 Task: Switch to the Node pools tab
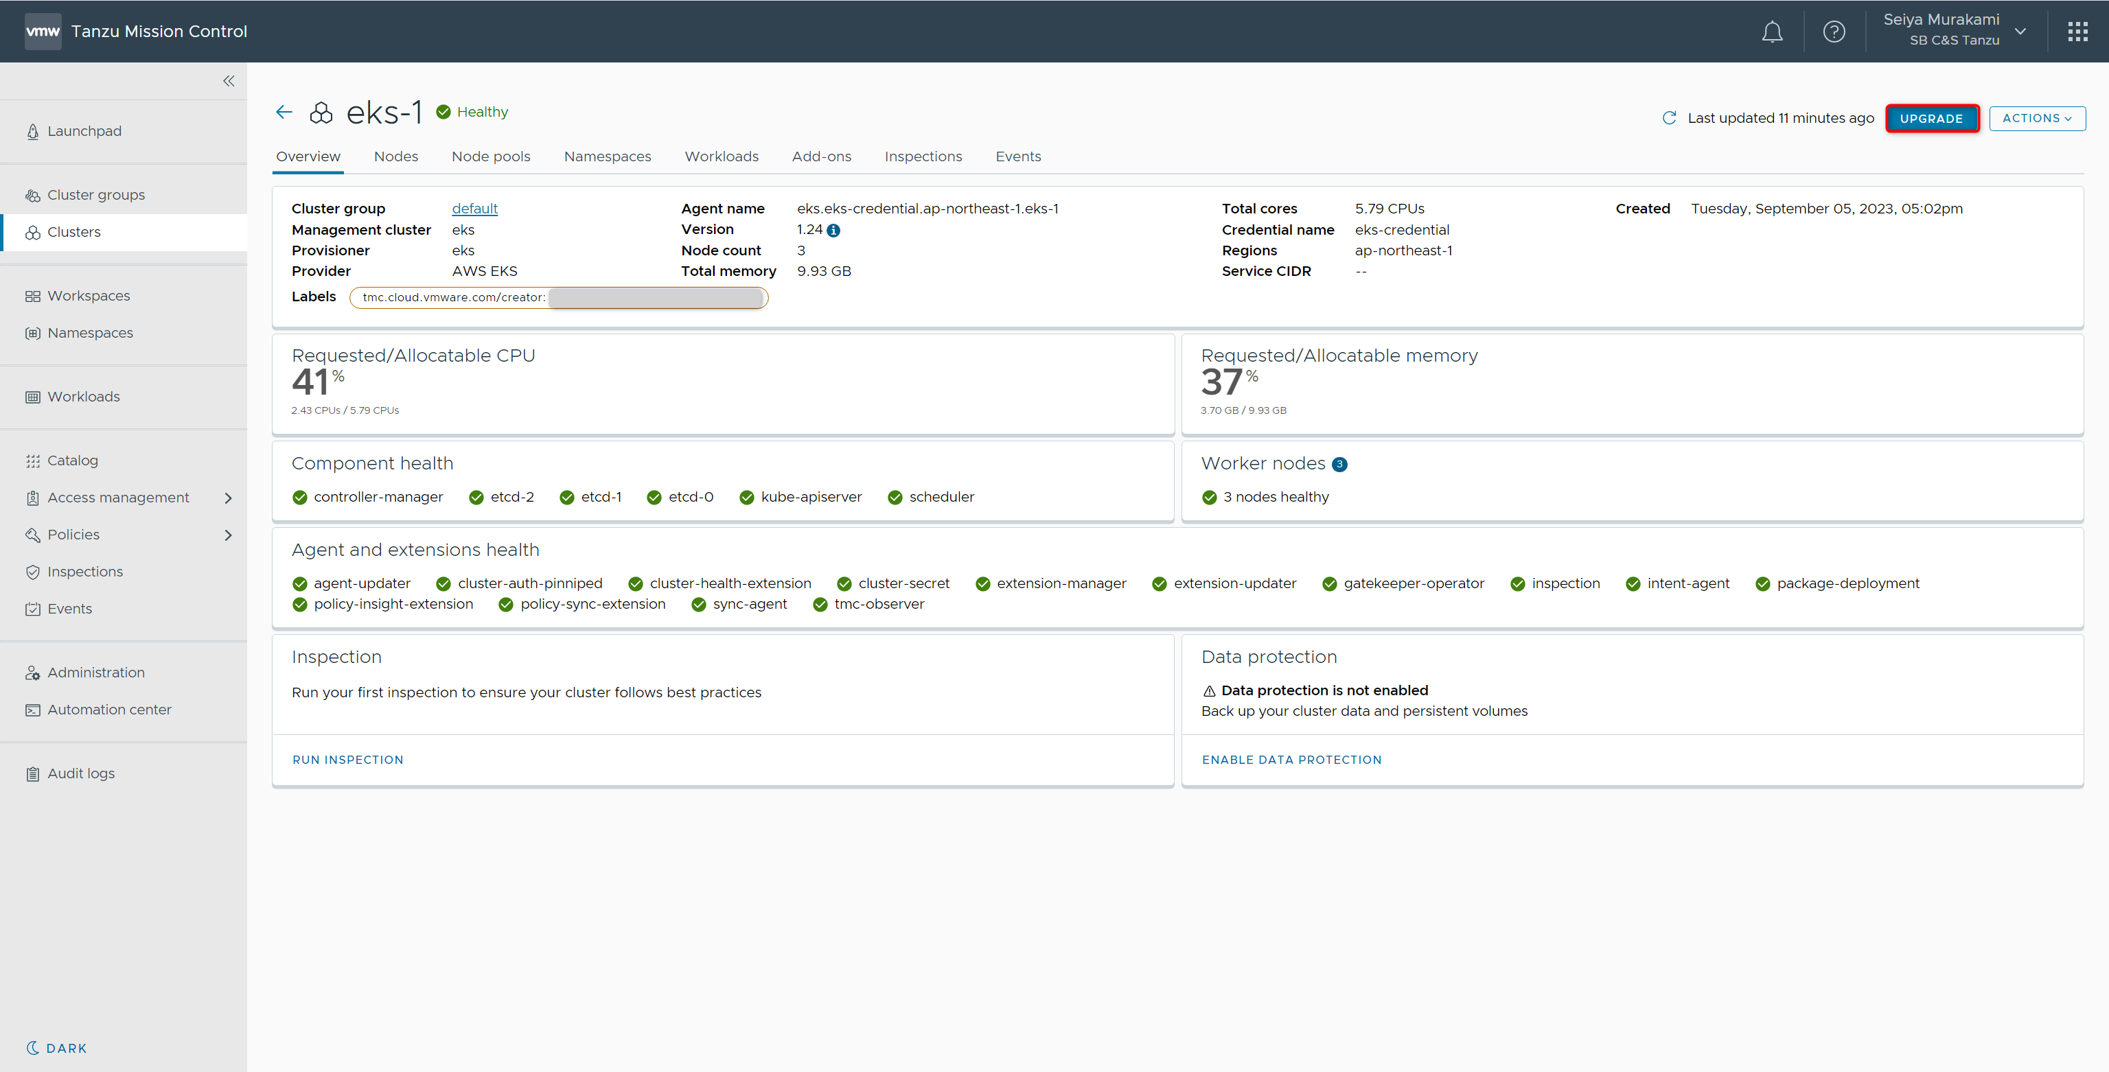click(x=490, y=156)
